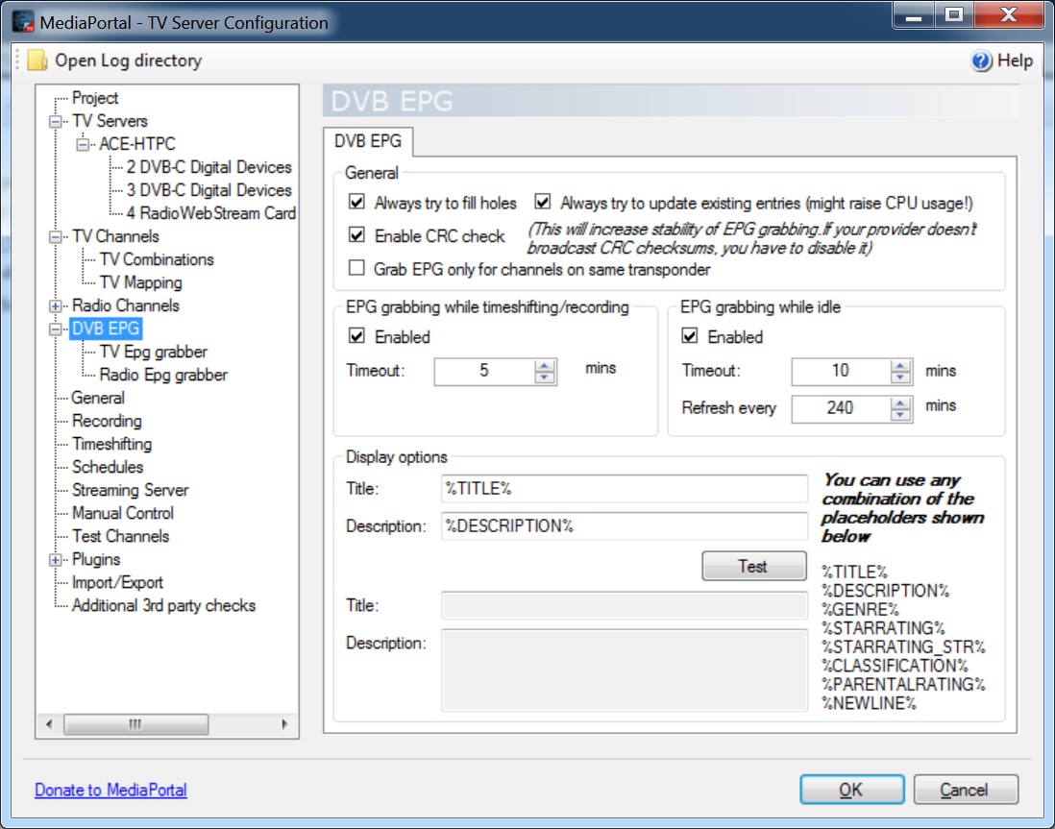The width and height of the screenshot is (1055, 829).
Task: Click the tree scrollbar right arrow
Action: (x=284, y=724)
